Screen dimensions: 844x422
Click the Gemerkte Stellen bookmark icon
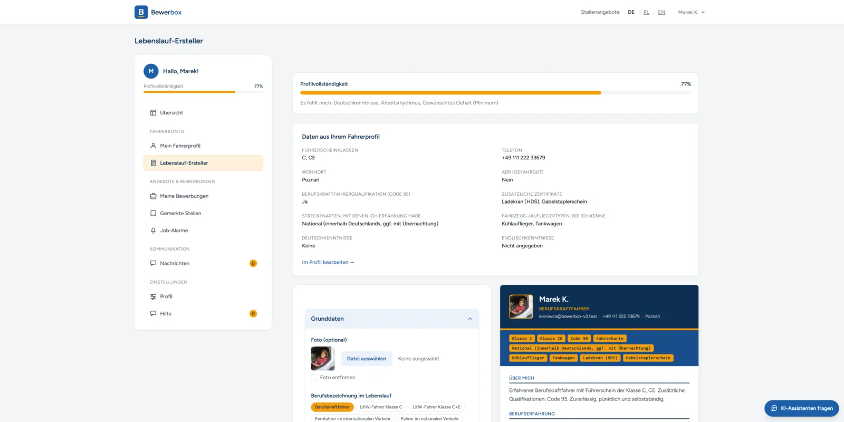(153, 213)
